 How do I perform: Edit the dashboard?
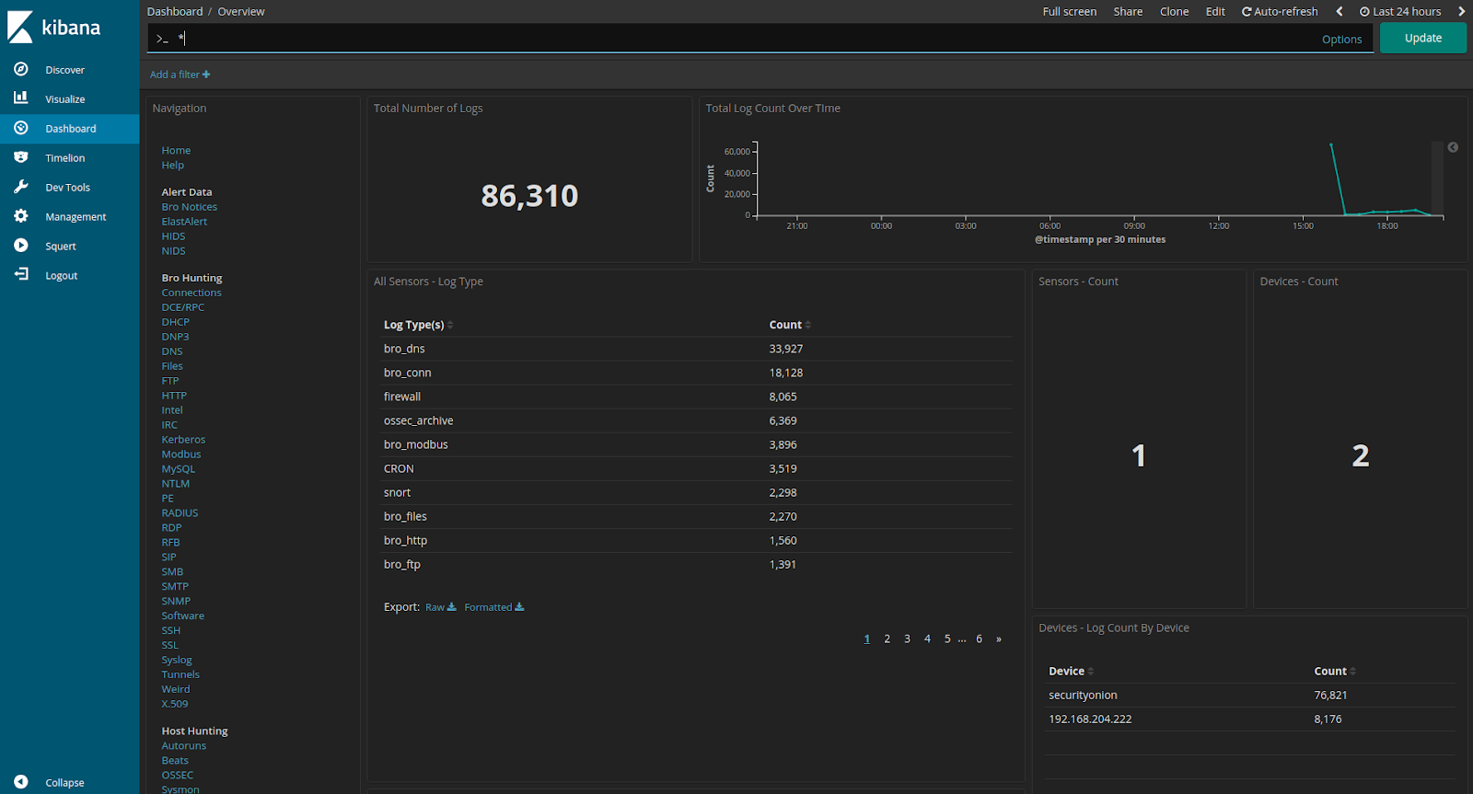(x=1215, y=12)
